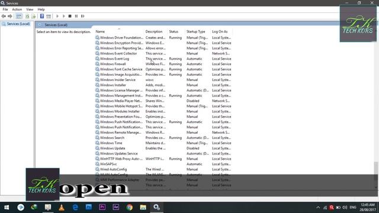Click the Windows License Manager service icon
Screen dimensions: 379x213
[97, 90]
